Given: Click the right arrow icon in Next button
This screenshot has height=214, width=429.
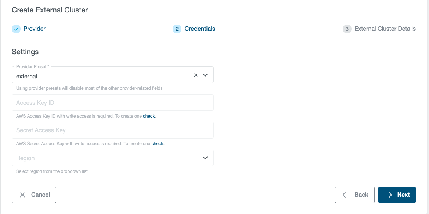Looking at the screenshot, I should tap(389, 195).
